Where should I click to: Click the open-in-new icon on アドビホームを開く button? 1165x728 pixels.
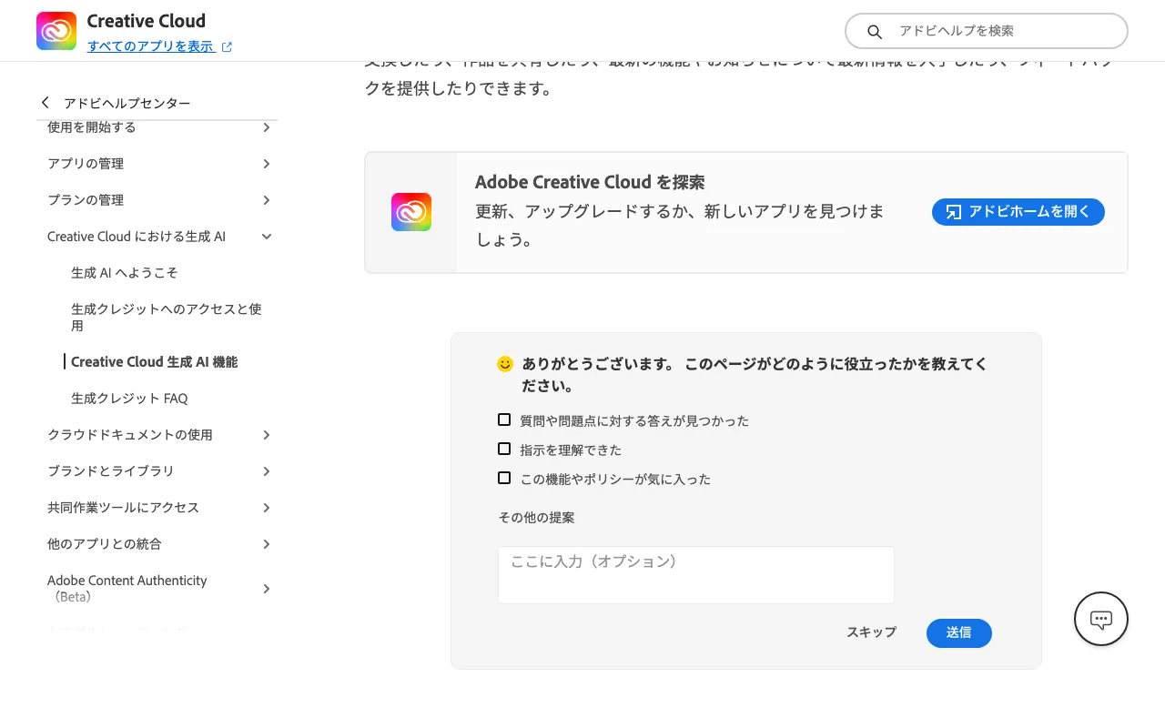(953, 211)
